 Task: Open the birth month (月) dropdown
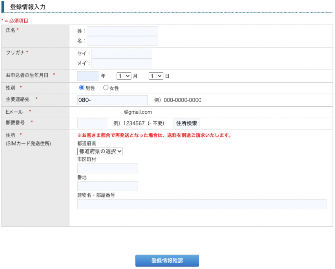pyautogui.click(x=124, y=76)
